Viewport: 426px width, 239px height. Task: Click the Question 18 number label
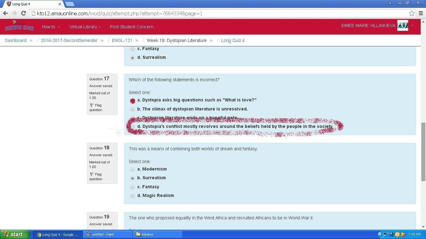point(99,148)
